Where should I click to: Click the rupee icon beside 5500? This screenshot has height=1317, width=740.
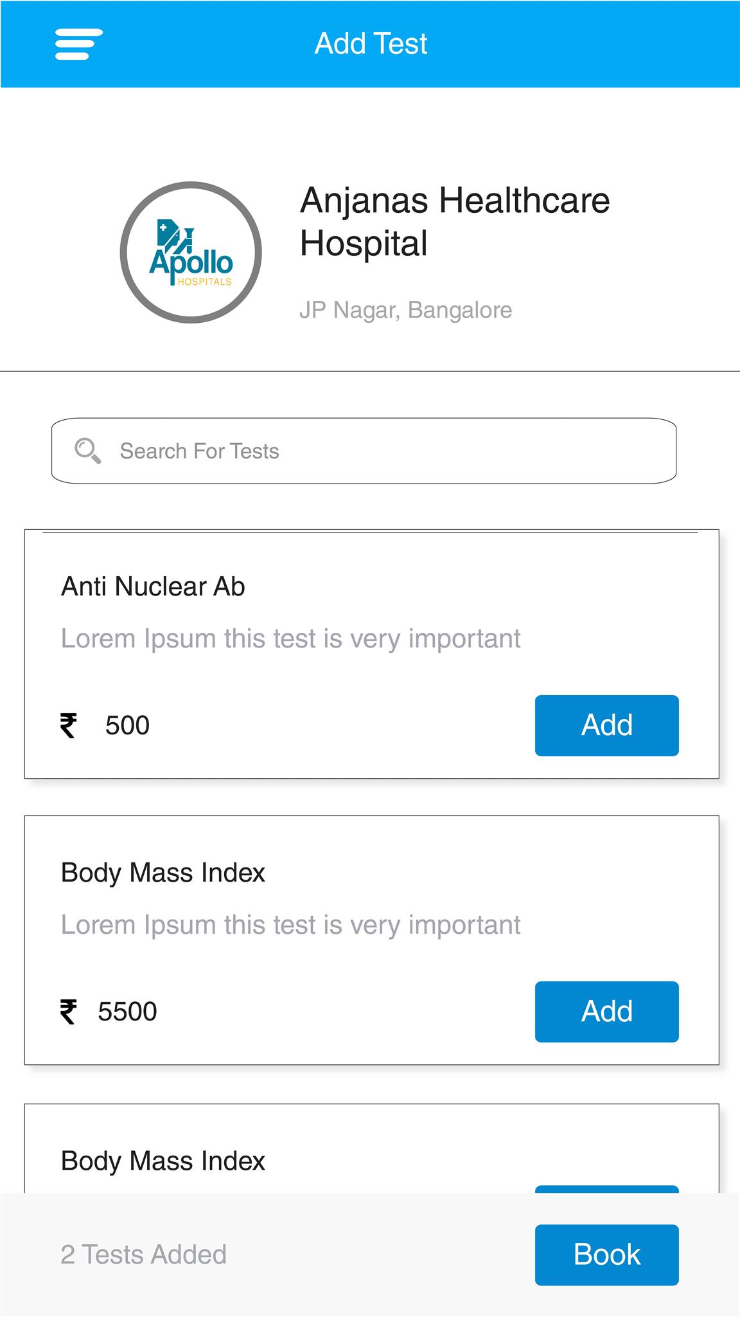(69, 1012)
